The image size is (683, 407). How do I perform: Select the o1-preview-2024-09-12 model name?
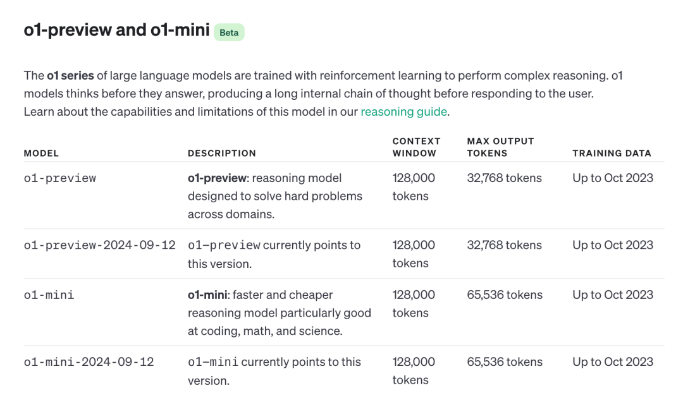tap(99, 245)
